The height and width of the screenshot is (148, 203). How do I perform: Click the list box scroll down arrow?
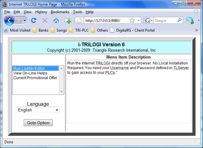click(x=61, y=92)
